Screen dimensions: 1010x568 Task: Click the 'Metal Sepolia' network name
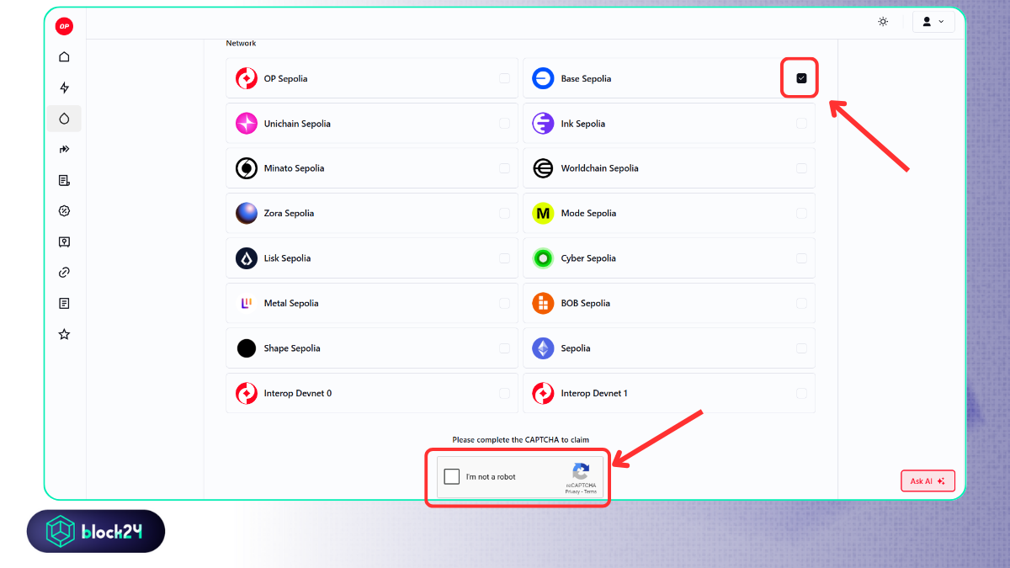[x=291, y=303]
